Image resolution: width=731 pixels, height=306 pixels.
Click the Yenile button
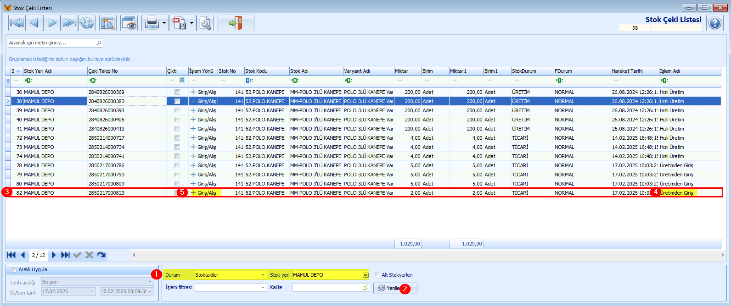click(395, 288)
